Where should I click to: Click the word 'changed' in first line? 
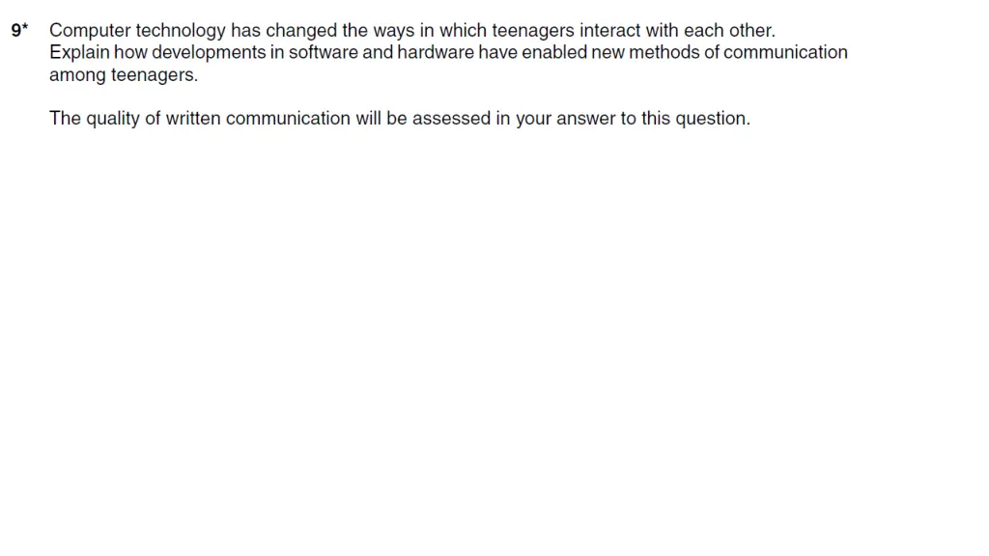[x=301, y=31]
